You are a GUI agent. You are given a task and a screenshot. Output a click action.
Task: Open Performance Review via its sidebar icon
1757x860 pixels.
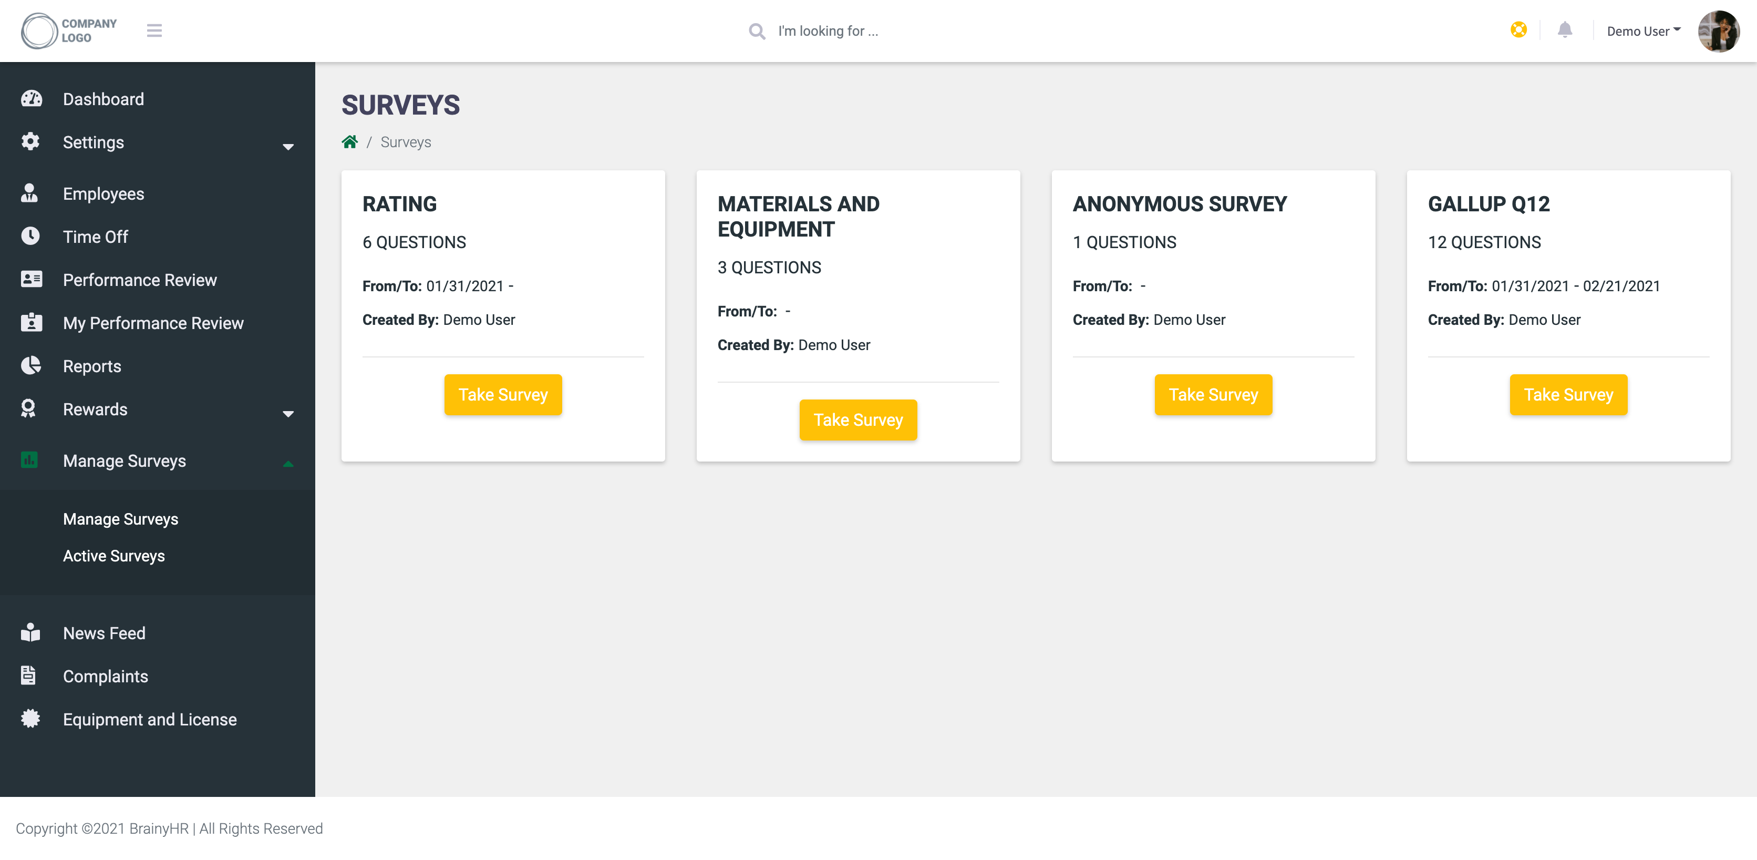(x=30, y=279)
